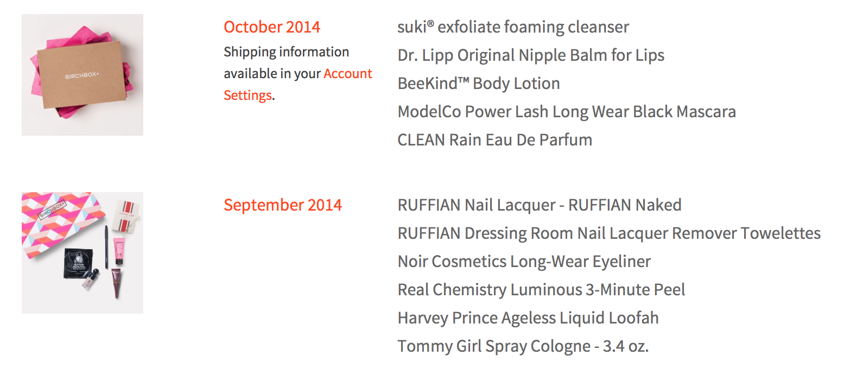
Task: Select suki exfoliate foaming cleanser
Action: point(513,27)
